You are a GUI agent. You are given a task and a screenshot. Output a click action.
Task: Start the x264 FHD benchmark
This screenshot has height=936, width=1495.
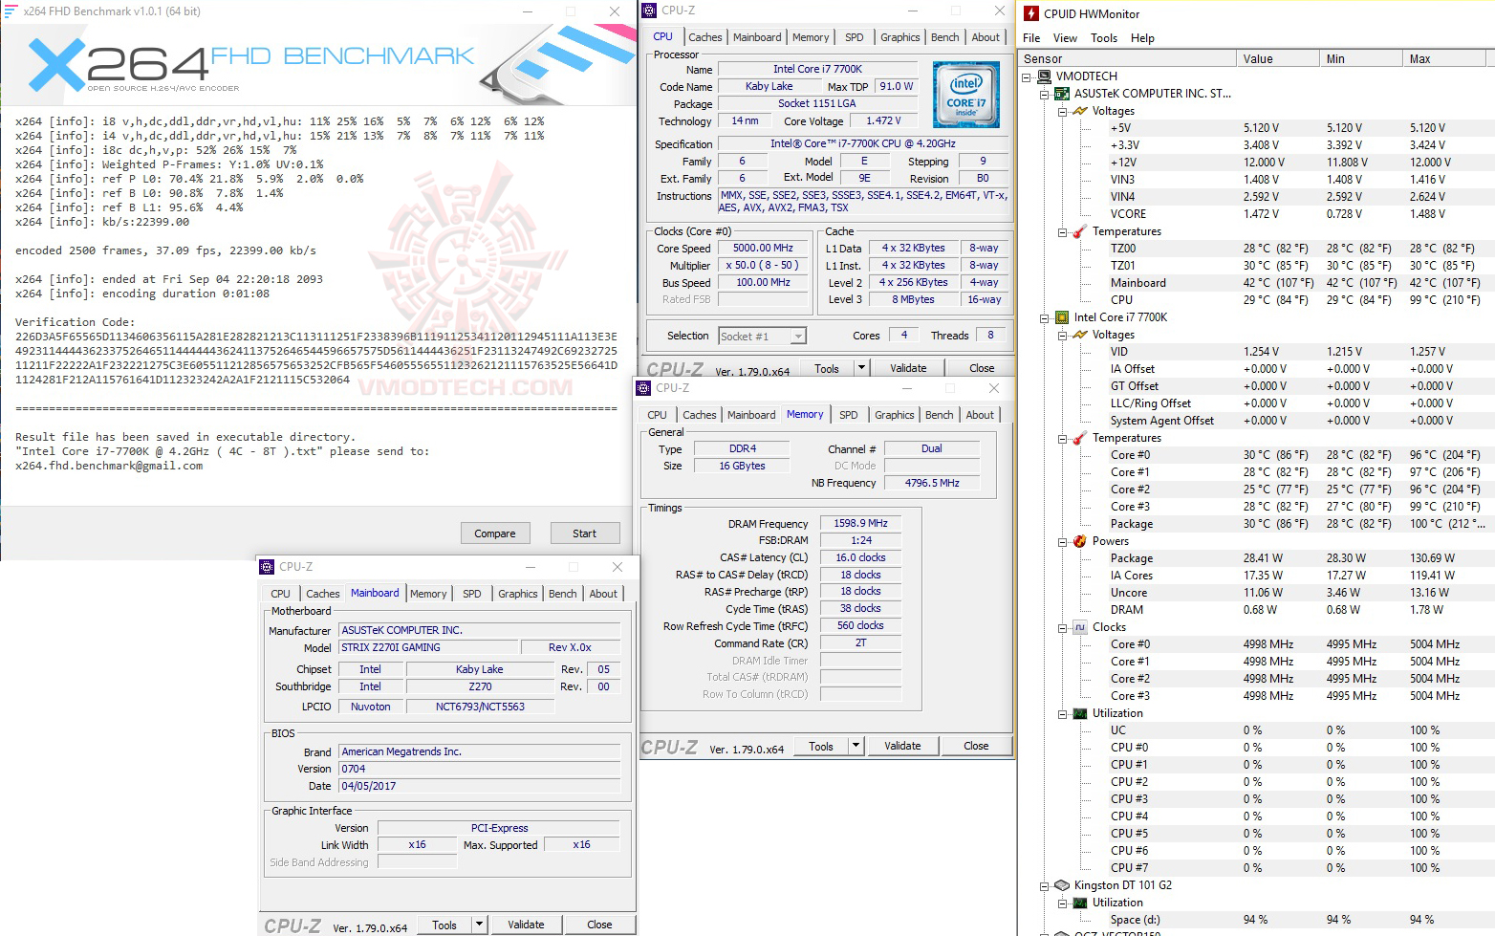585,533
